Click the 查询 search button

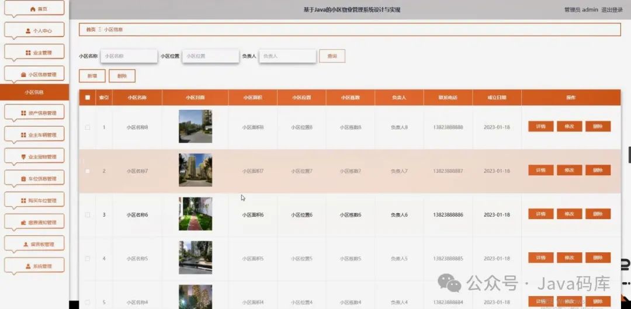(332, 56)
